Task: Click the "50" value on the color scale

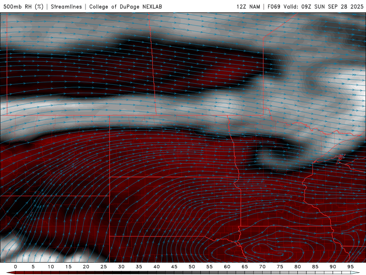Action: [192, 267]
